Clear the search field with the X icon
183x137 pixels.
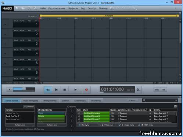pyautogui.click(x=176, y=100)
